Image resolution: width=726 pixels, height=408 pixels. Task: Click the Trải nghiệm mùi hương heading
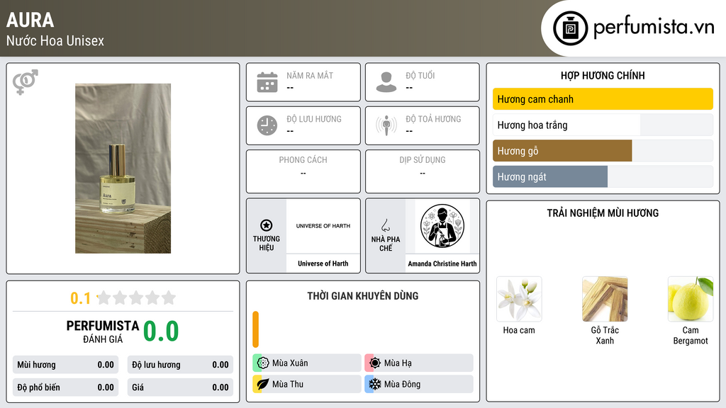click(603, 213)
